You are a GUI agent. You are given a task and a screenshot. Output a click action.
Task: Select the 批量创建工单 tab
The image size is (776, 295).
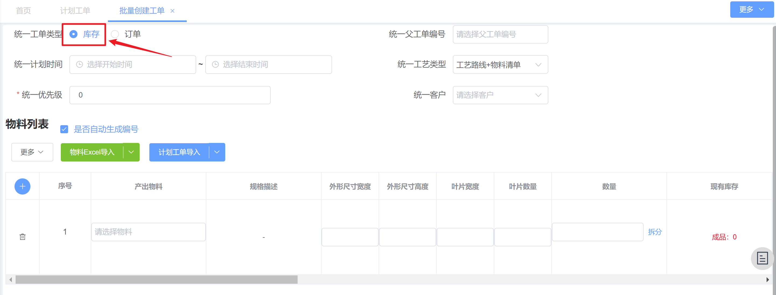pos(142,11)
